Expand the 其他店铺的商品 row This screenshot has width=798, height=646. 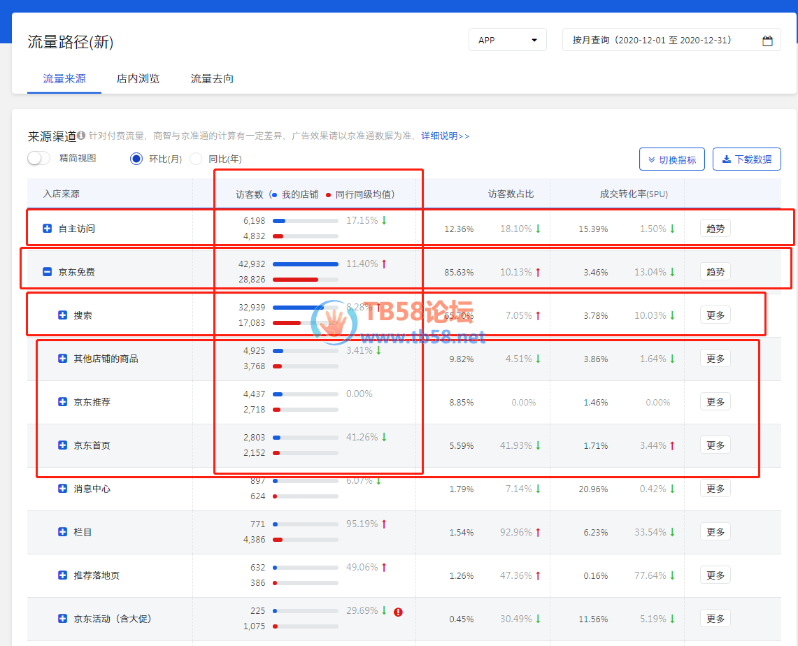click(62, 358)
